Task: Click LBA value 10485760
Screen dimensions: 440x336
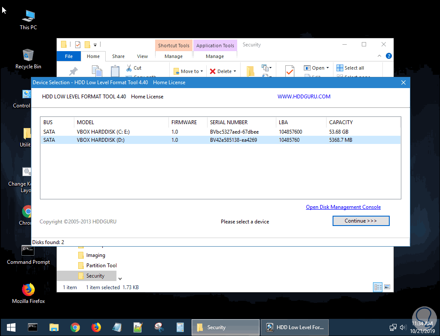Action: pyautogui.click(x=289, y=140)
